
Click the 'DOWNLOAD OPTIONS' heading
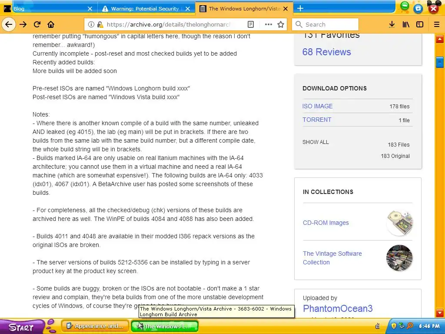[334, 88]
